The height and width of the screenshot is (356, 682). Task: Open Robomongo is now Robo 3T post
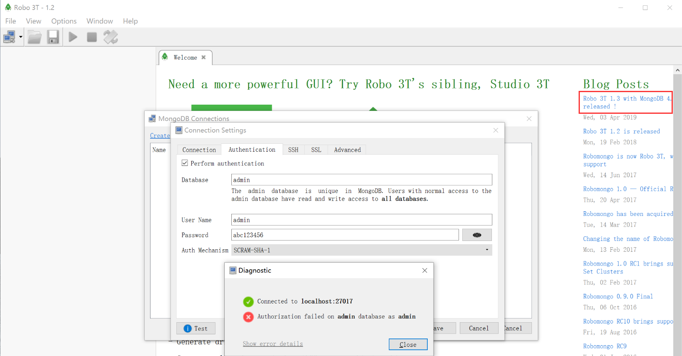tap(628, 160)
